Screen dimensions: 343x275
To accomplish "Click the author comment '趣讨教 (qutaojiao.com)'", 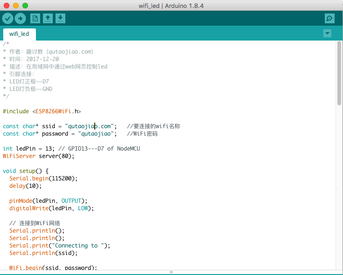I will point(60,52).
